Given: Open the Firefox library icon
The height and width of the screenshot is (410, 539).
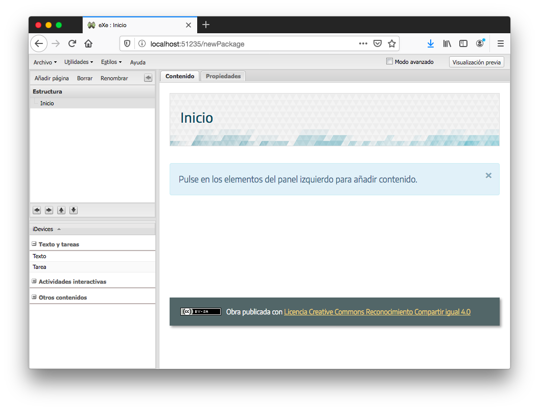Looking at the screenshot, I should 447,43.
